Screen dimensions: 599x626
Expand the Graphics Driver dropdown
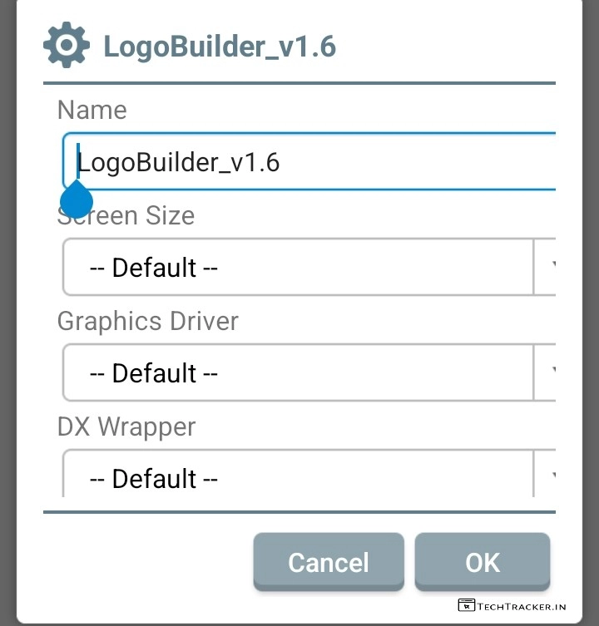click(x=298, y=373)
